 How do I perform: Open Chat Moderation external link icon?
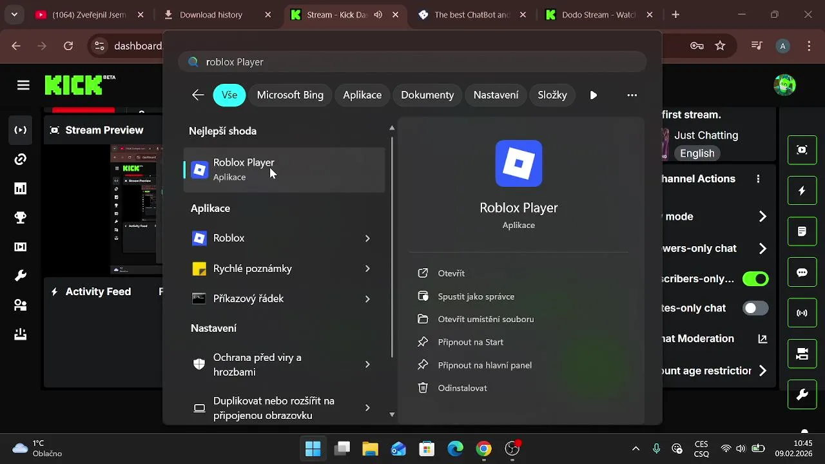pos(762,339)
